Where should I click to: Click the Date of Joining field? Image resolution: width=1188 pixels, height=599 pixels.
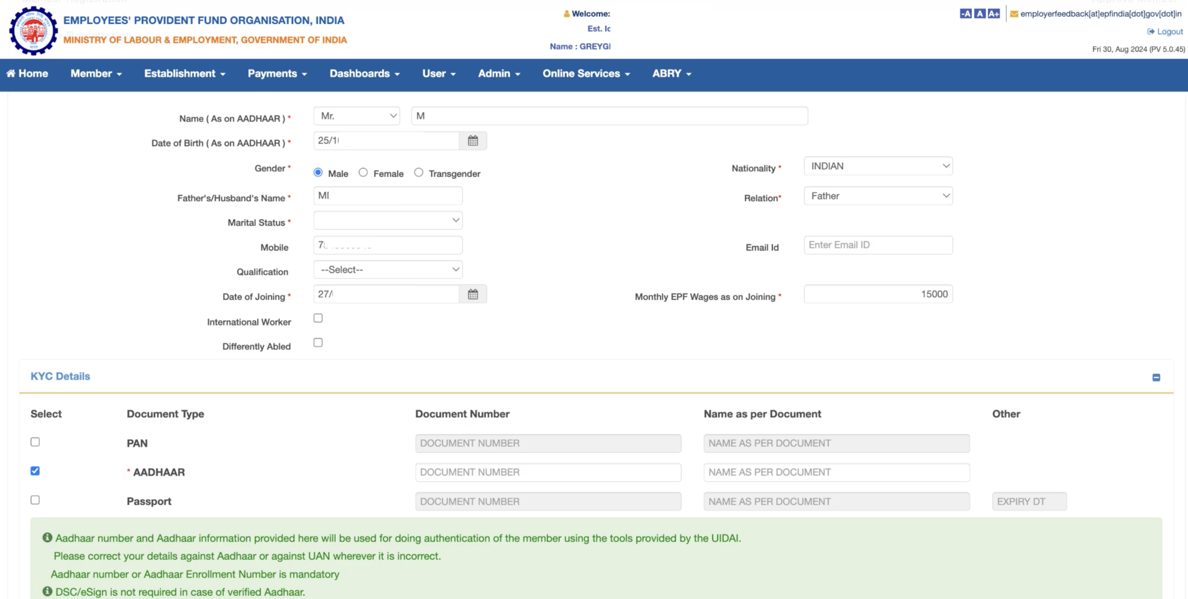pos(386,294)
